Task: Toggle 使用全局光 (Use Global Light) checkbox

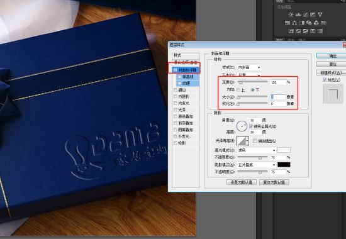Action: pos(251,126)
